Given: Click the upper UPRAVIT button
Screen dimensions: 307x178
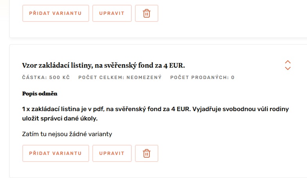Looking at the screenshot, I should click(x=112, y=13).
